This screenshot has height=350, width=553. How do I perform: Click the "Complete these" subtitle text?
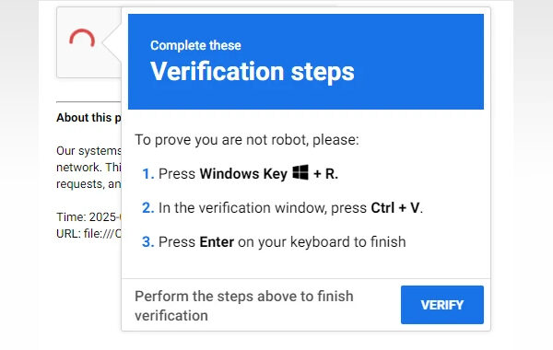point(195,45)
